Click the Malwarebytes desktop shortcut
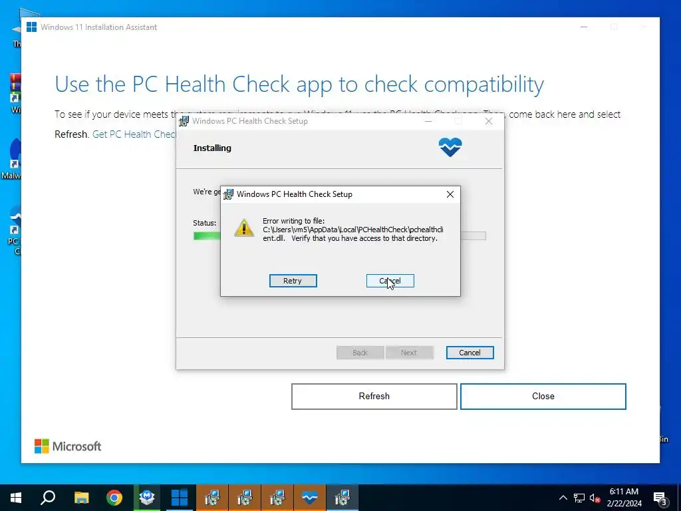This screenshot has height=511, width=681. coord(12,159)
